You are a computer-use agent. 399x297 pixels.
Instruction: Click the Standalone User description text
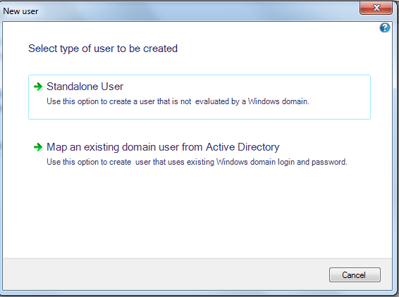click(178, 101)
